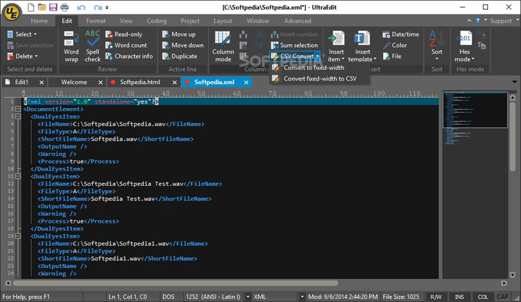Click the Support link

coord(500,21)
